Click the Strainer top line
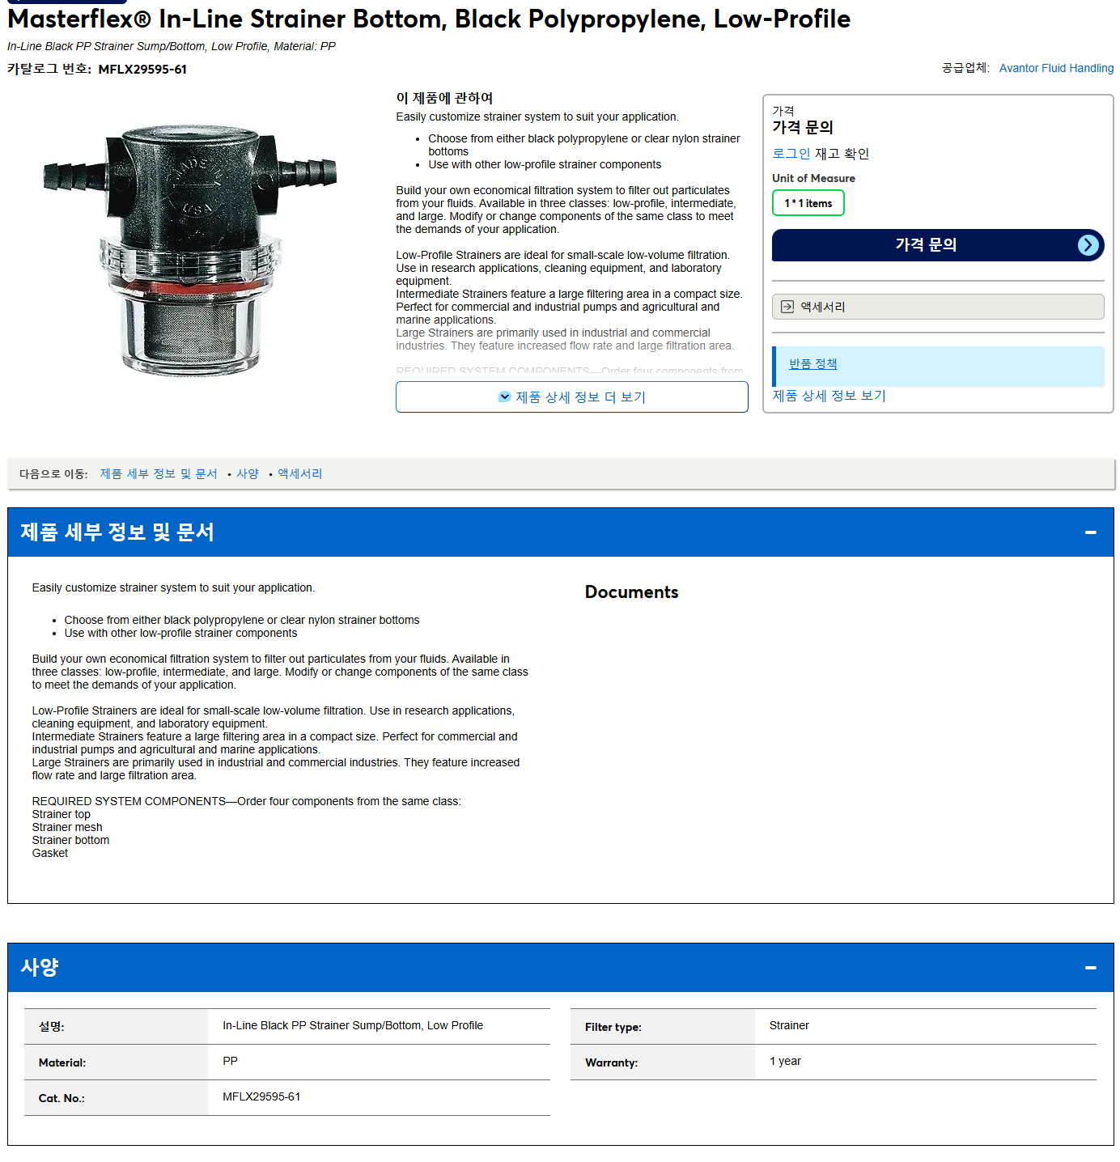Screen dimensions: 1120x1162 click(x=62, y=814)
